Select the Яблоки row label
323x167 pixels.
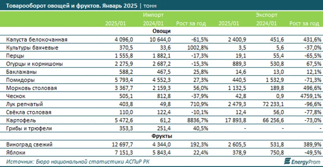pos(17,152)
